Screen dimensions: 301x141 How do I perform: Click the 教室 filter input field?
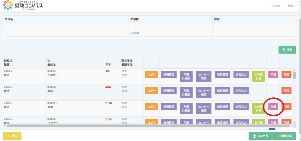(254, 33)
